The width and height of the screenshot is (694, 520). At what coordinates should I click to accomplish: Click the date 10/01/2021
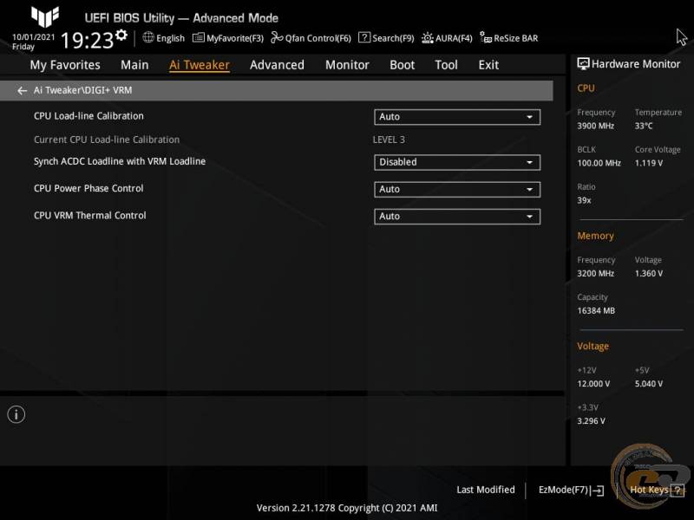point(34,37)
